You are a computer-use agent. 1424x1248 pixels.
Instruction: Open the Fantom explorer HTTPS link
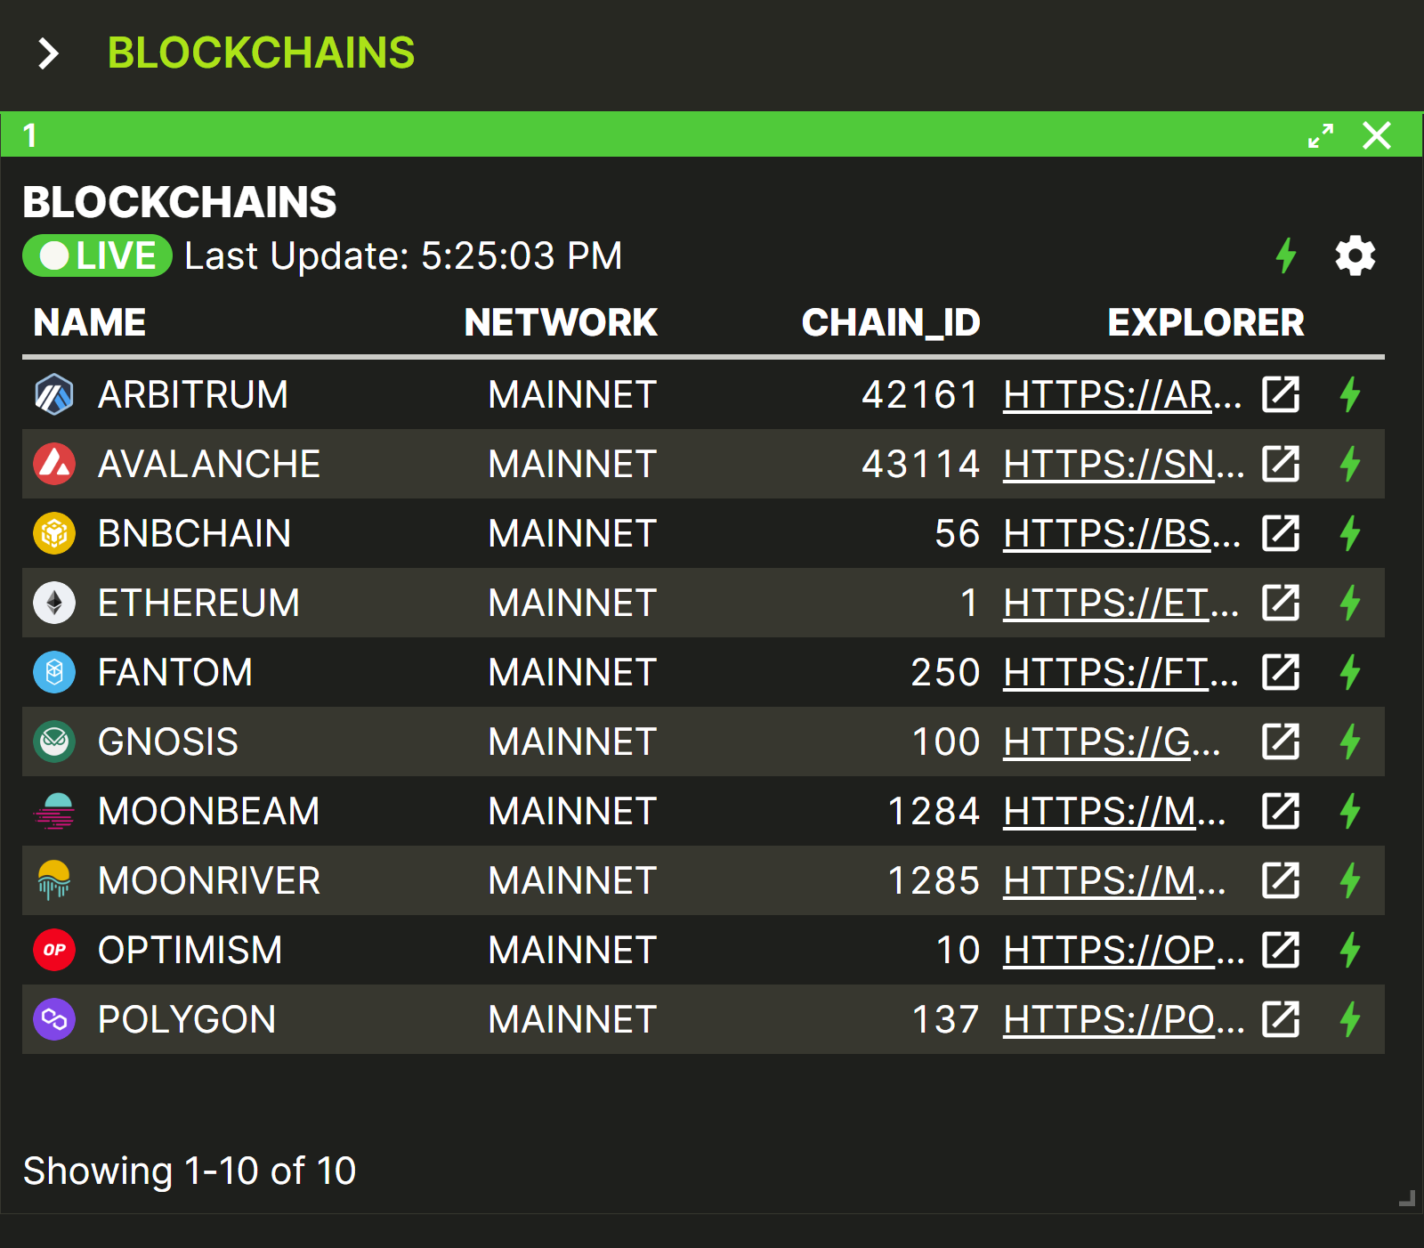(1121, 672)
